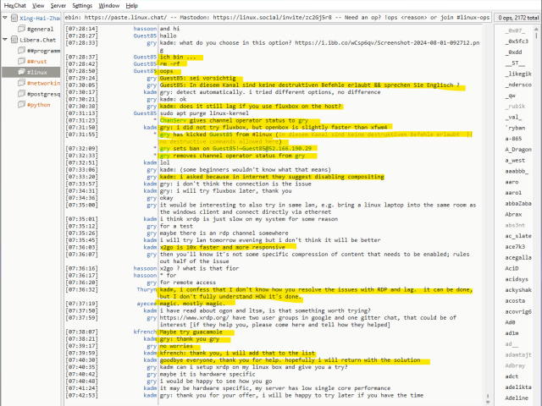542x406 pixels.
Task: Switch to the #networking channel
Action: click(x=43, y=83)
